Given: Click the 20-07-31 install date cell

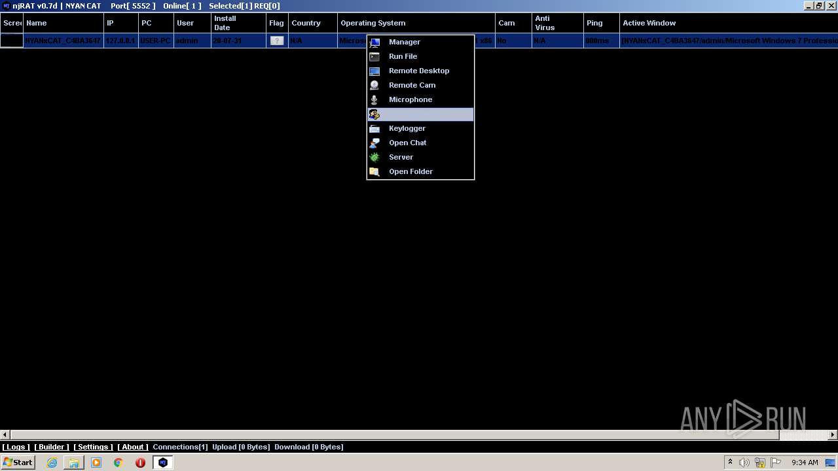Looking at the screenshot, I should click(238, 41).
